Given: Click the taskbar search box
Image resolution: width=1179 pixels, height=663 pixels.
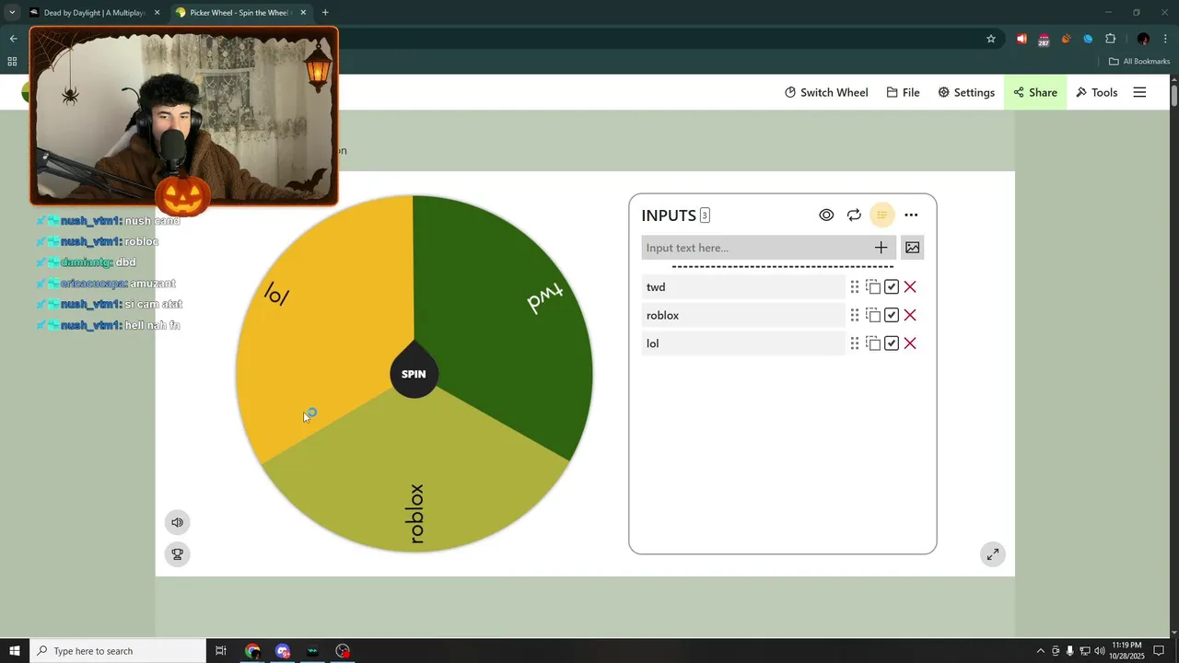Looking at the screenshot, I should click(x=118, y=651).
